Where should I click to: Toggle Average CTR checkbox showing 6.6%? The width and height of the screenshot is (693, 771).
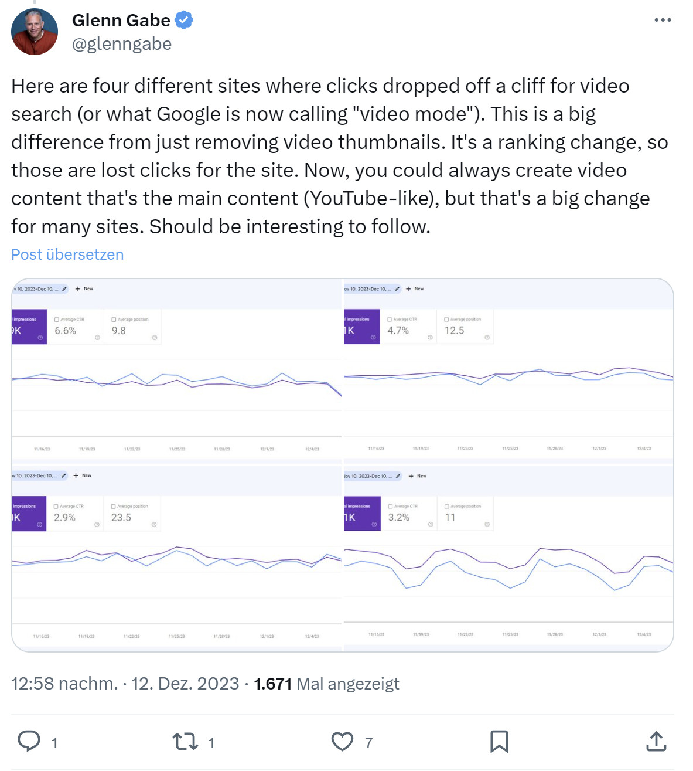(x=57, y=320)
